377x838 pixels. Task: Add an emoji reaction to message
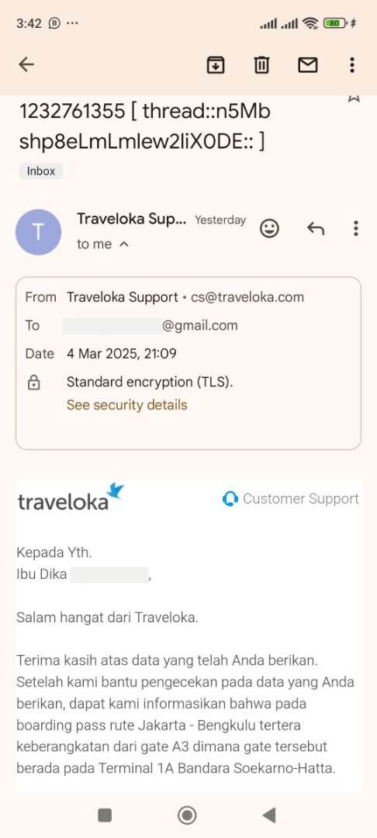(269, 229)
